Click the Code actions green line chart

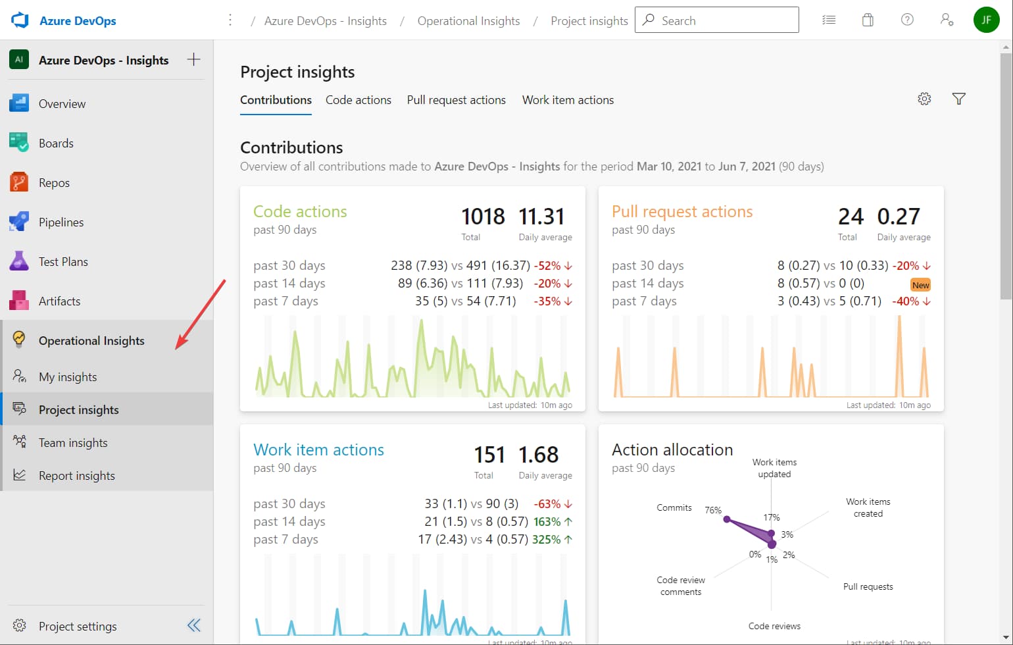412,357
